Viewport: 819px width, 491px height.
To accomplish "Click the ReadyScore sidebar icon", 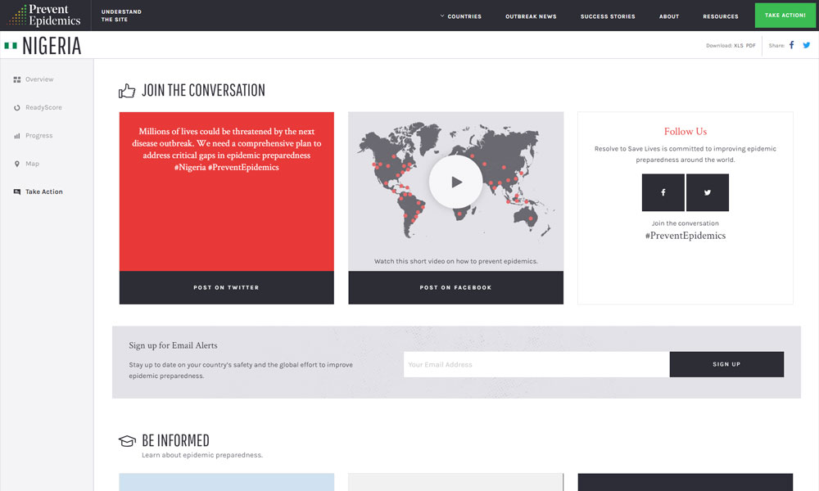I will coord(17,108).
